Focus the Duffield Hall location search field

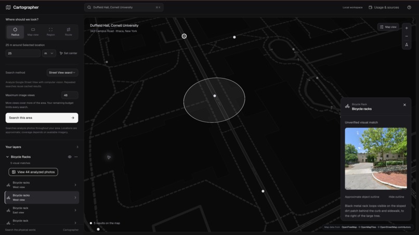pos(124,7)
